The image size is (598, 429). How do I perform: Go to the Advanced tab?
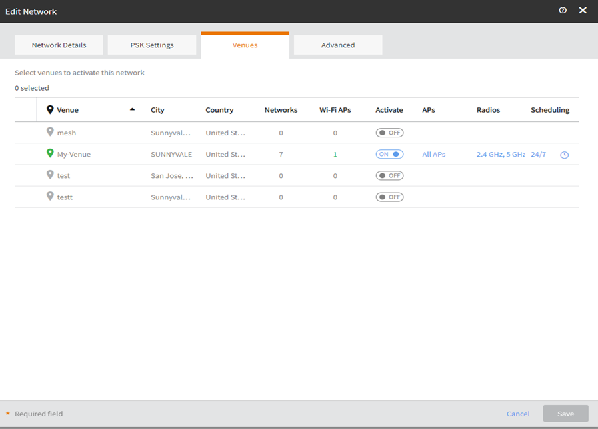click(x=338, y=45)
